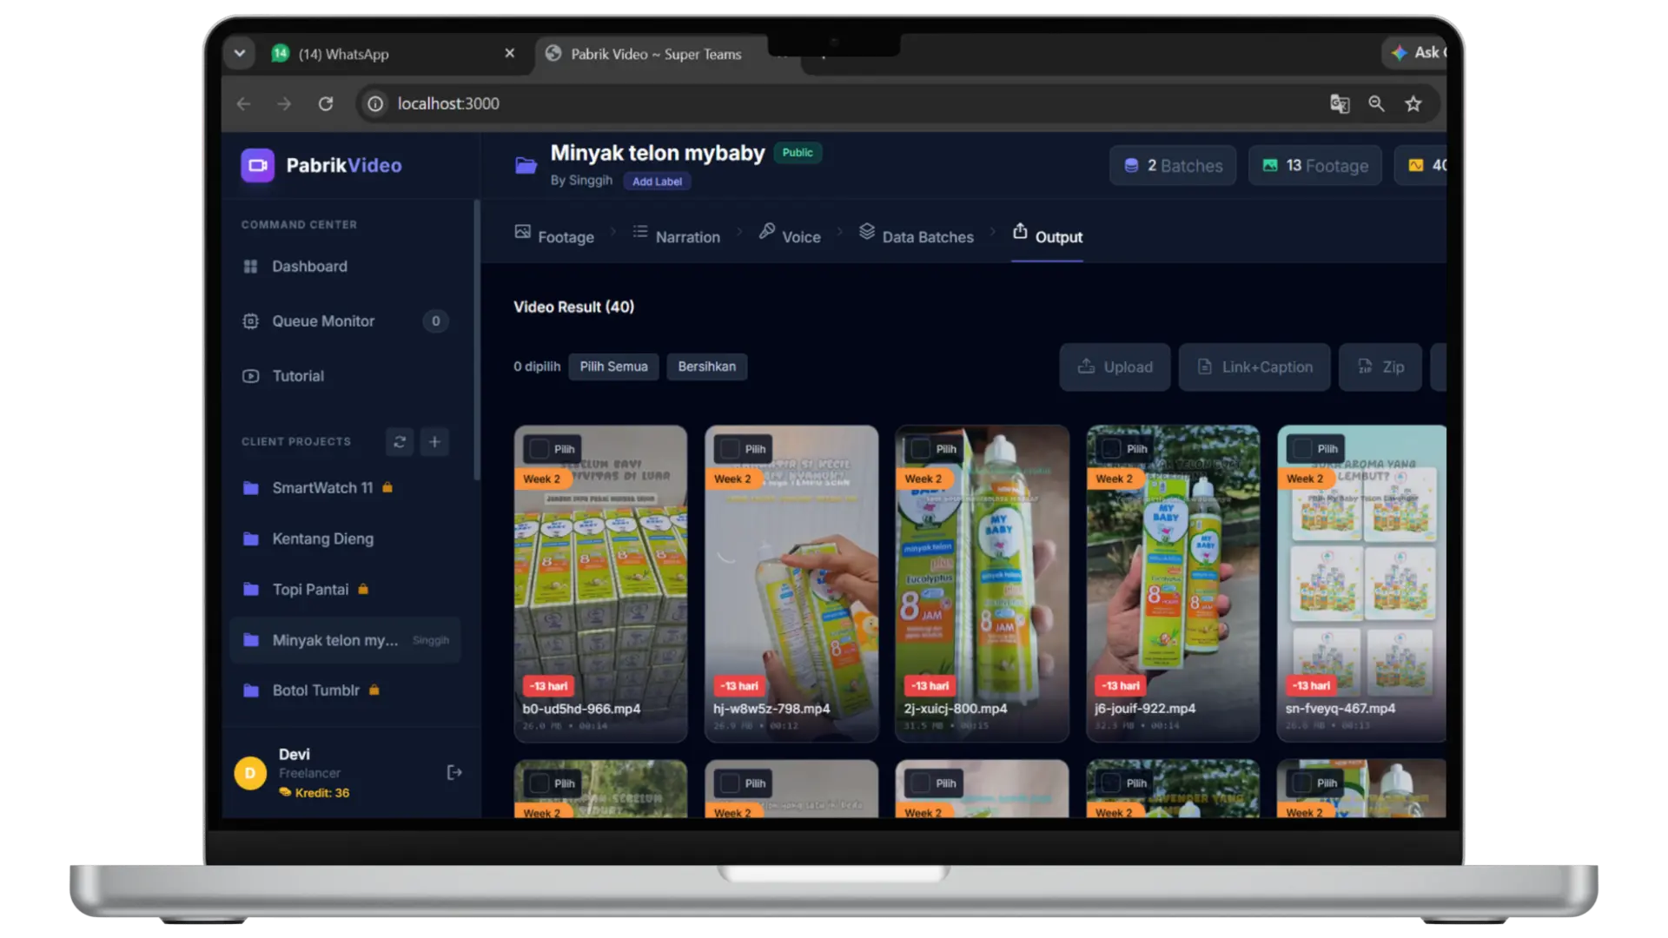1668x938 pixels.
Task: Tick the Pilih checkbox on hj-w8w5z-798.mp4
Action: pyautogui.click(x=730, y=449)
